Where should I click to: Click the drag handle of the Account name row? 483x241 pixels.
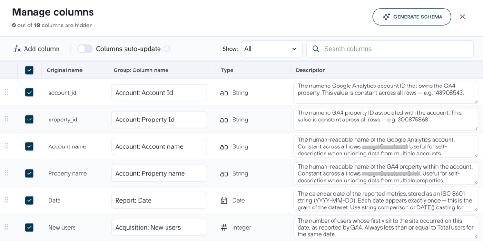tap(7, 146)
